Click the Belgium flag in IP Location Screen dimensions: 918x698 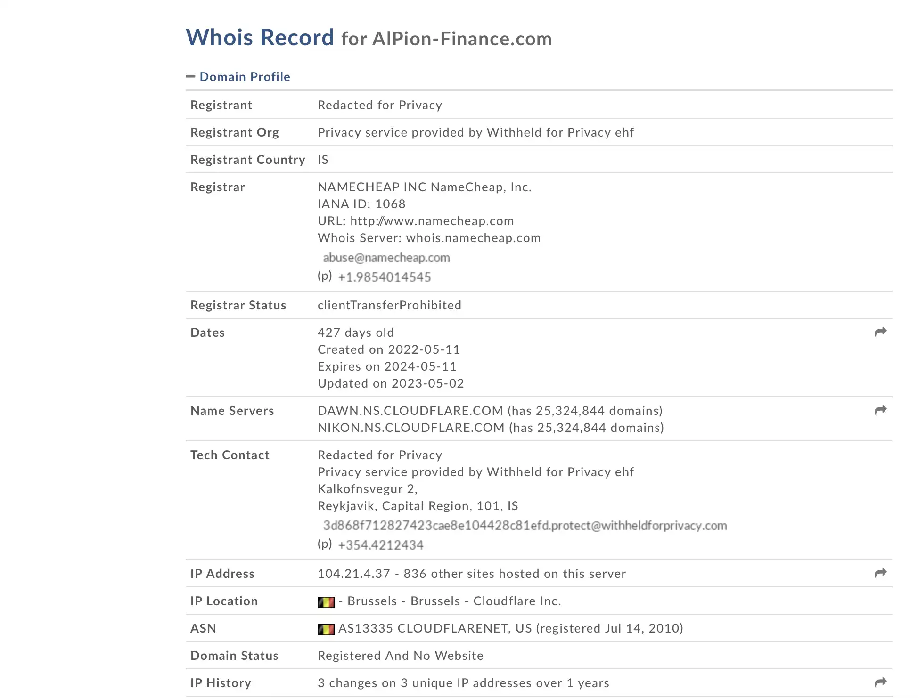coord(326,602)
